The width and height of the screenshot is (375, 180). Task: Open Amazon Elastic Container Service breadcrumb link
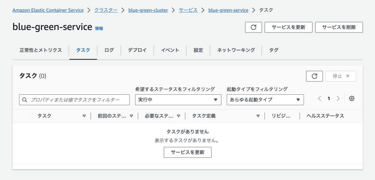48,10
